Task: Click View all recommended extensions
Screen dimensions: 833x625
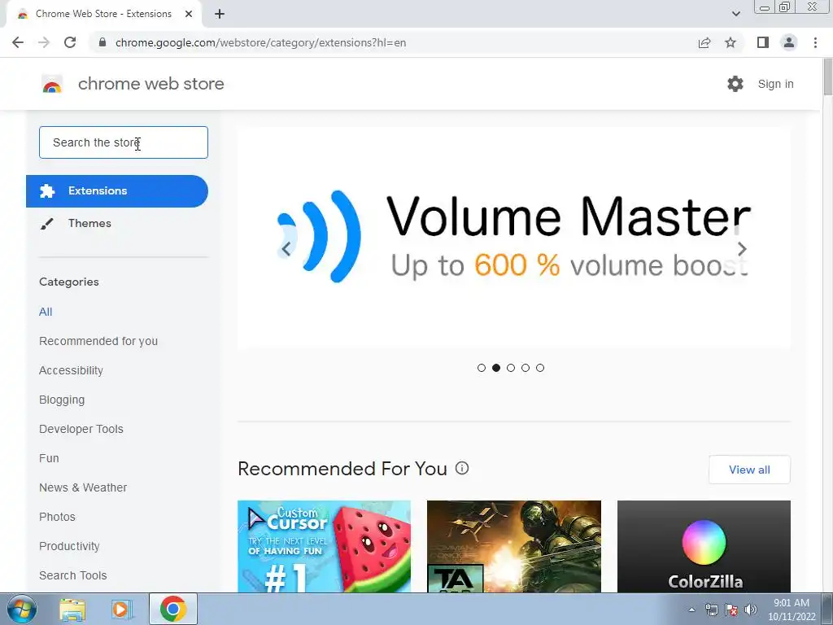Action: pos(749,470)
